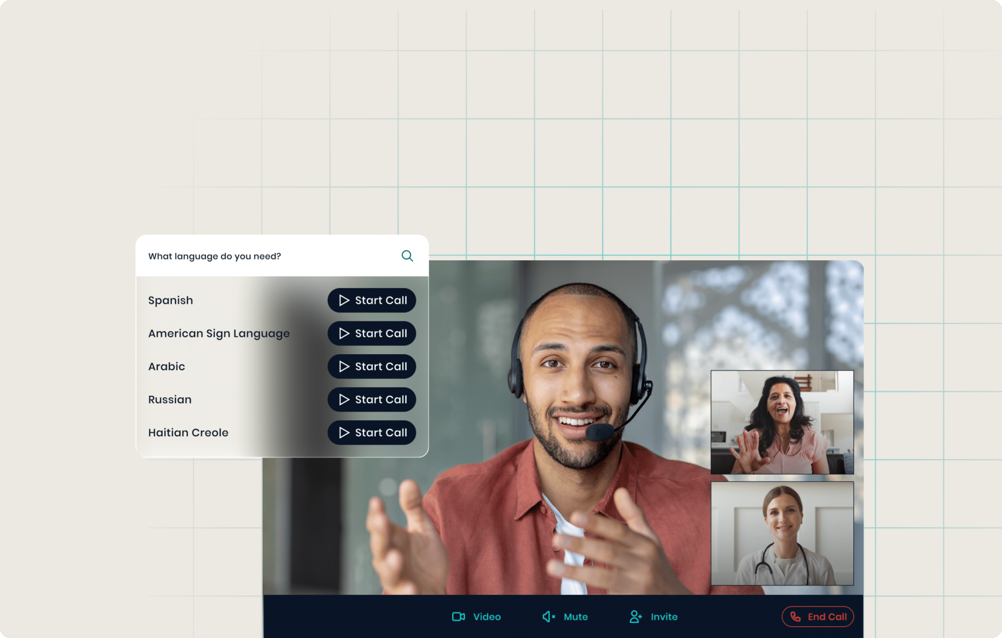Image resolution: width=1002 pixels, height=638 pixels.
Task: Click the red phone icon
Action: (x=796, y=616)
